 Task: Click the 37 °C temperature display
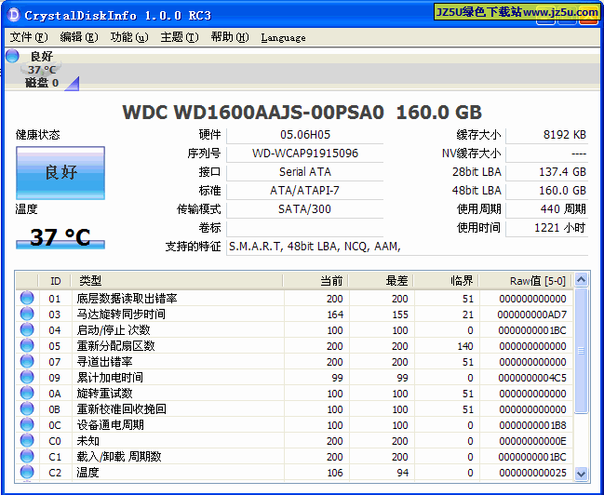tap(60, 237)
